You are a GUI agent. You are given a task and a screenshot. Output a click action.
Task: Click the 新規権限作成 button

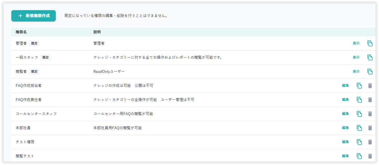[34, 16]
